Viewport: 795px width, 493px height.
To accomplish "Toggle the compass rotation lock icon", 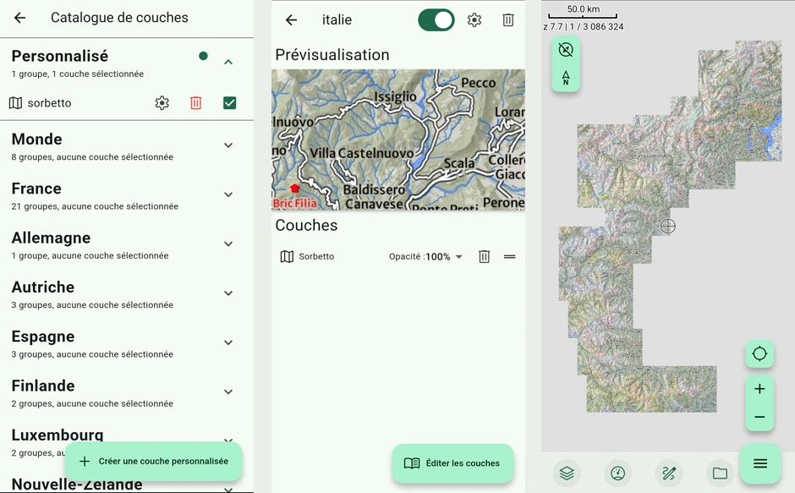I will tap(566, 50).
